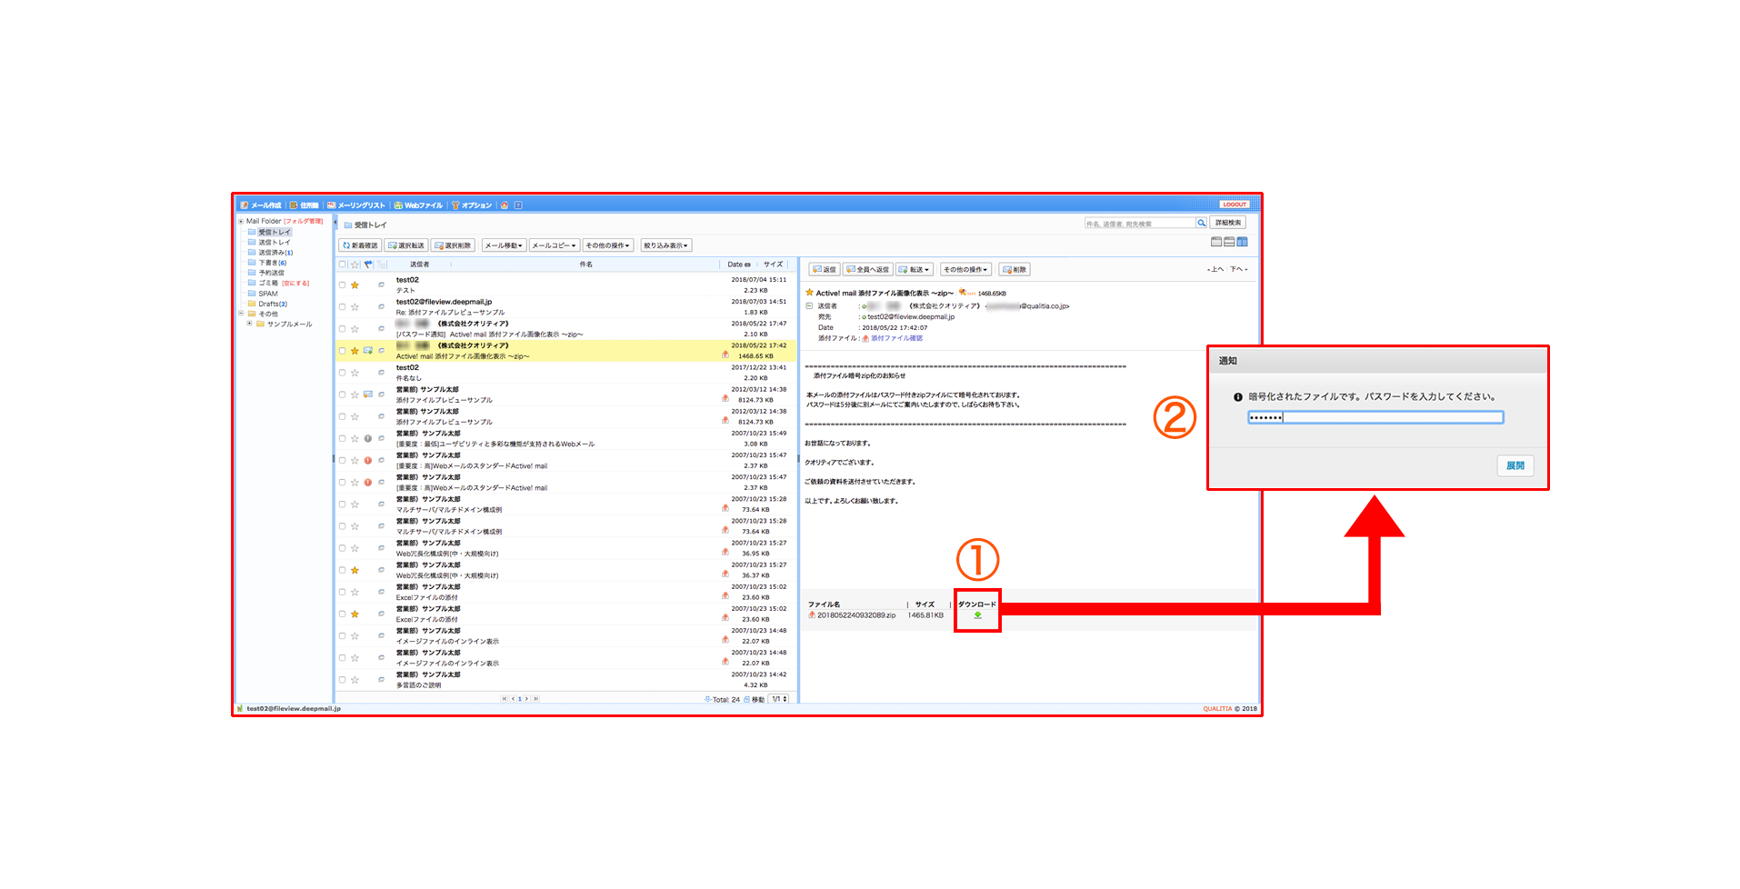Click the search magnifier icon
Image resolution: width=1740 pixels, height=889 pixels.
pyautogui.click(x=1201, y=223)
